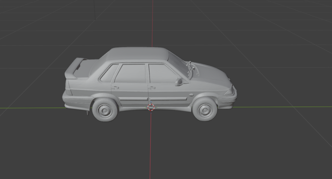
Task: Click the side mirror of the car
Action: [179, 82]
